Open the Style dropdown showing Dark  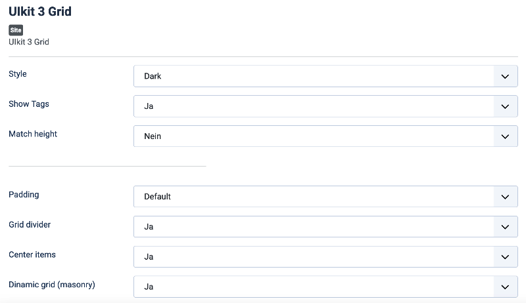[x=325, y=76]
